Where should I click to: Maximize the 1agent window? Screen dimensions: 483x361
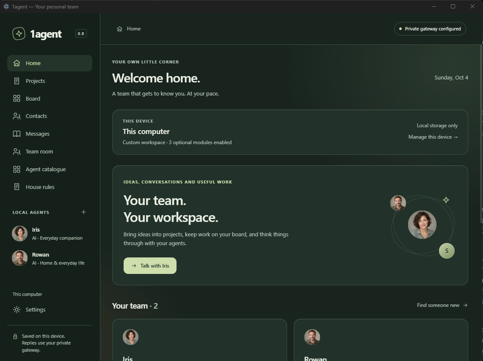[x=453, y=6]
